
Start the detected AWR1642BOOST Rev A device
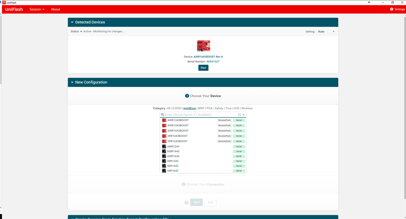(x=203, y=68)
